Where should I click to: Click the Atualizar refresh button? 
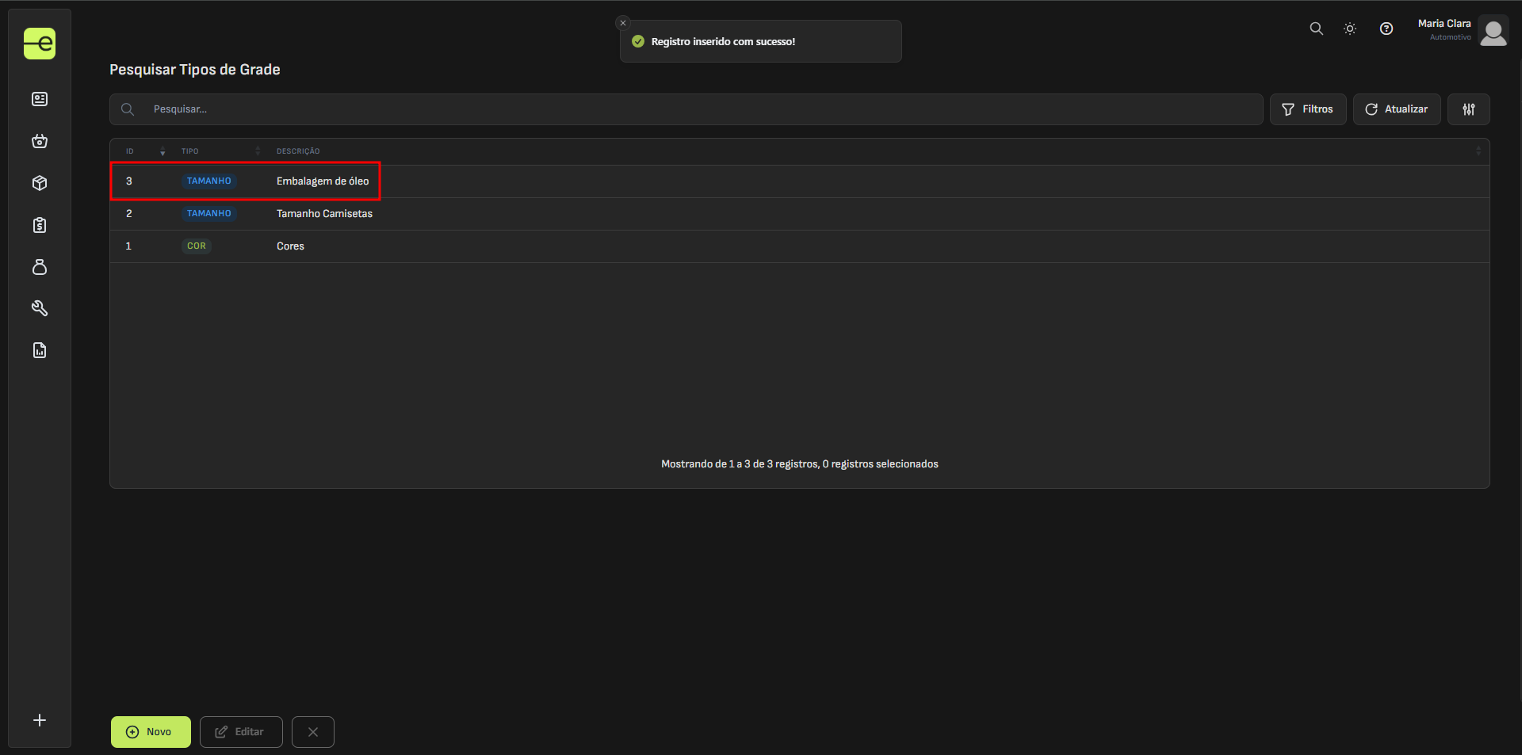click(1397, 109)
